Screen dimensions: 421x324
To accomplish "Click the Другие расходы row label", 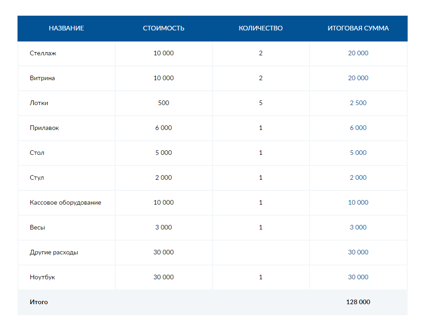I will click(x=54, y=252).
